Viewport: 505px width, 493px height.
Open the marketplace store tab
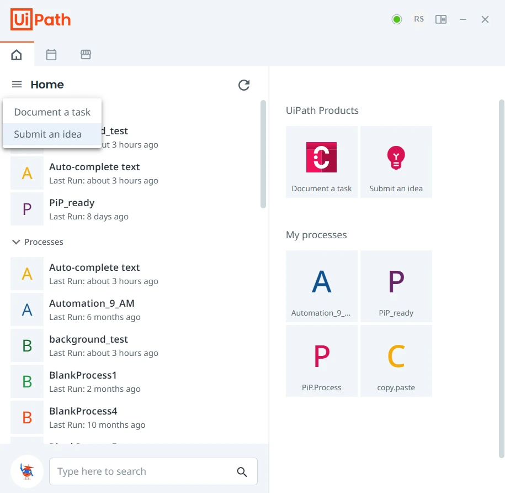point(86,55)
